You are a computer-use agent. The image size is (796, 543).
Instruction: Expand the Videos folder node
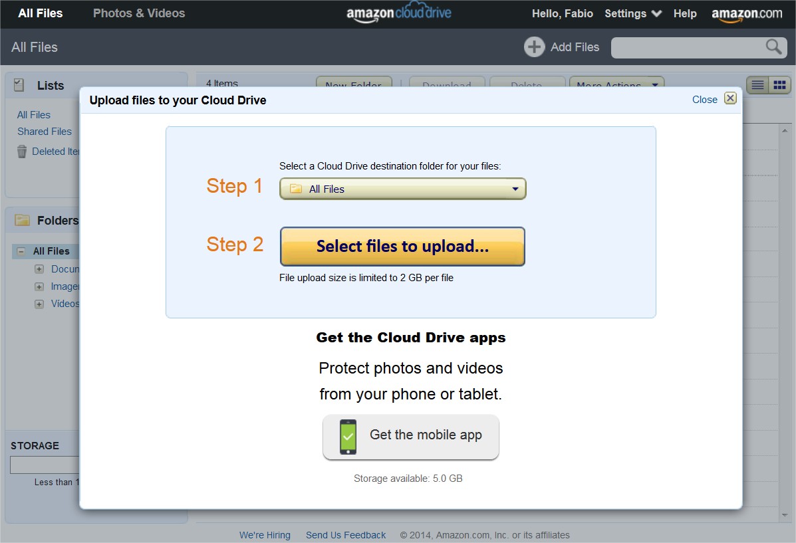[x=39, y=304]
